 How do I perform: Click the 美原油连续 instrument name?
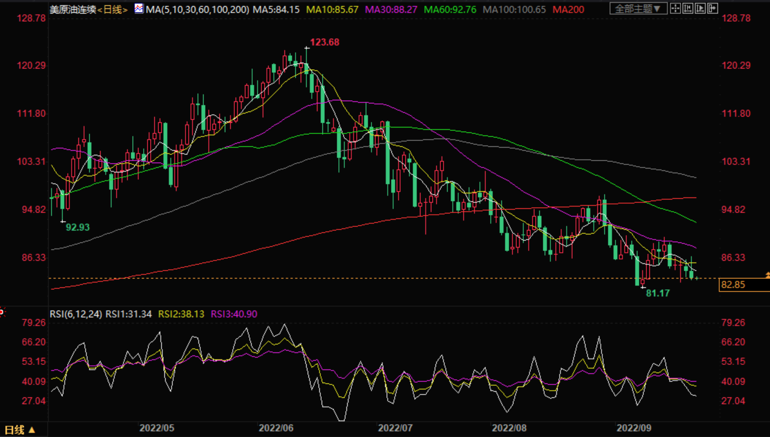click(73, 10)
